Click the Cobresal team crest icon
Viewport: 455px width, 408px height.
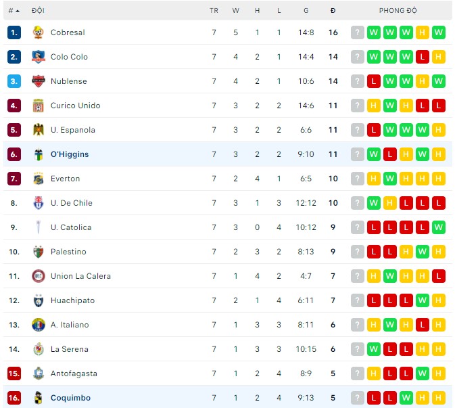(x=38, y=32)
